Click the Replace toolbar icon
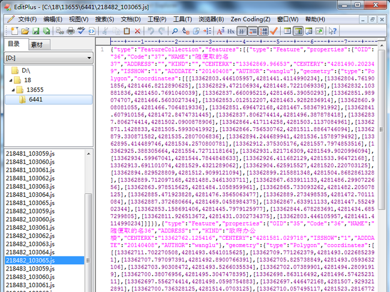The width and height of the screenshot is (390, 292). pos(185,31)
